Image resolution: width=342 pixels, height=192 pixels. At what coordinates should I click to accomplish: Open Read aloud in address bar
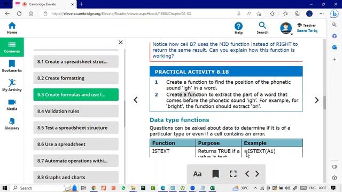point(249,14)
